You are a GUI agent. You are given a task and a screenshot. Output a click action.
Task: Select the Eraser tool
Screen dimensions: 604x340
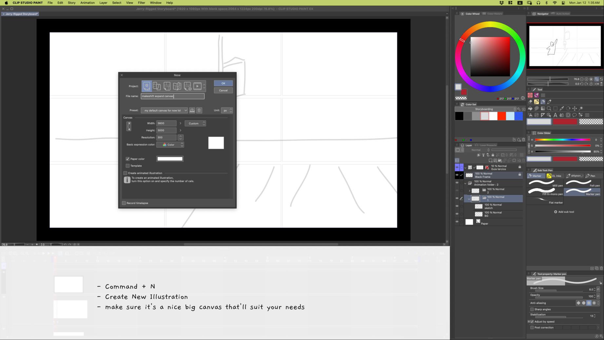tap(530, 102)
